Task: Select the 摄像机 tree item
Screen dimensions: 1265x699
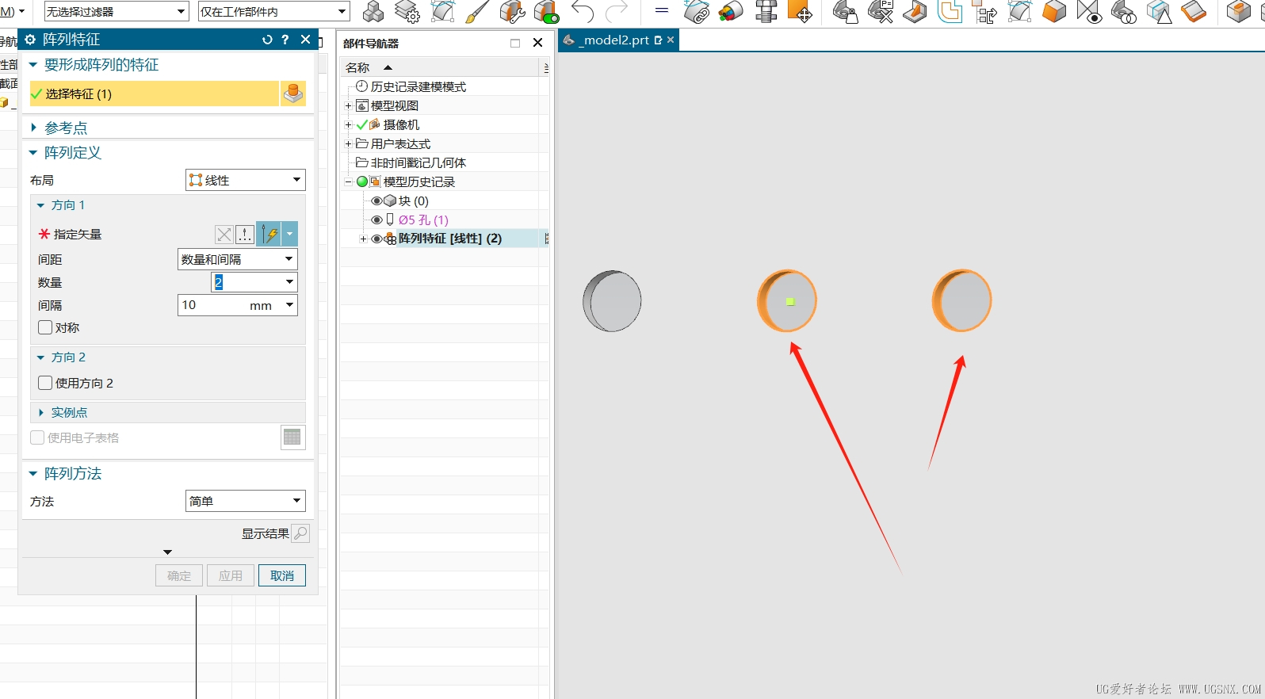Action: coord(401,125)
